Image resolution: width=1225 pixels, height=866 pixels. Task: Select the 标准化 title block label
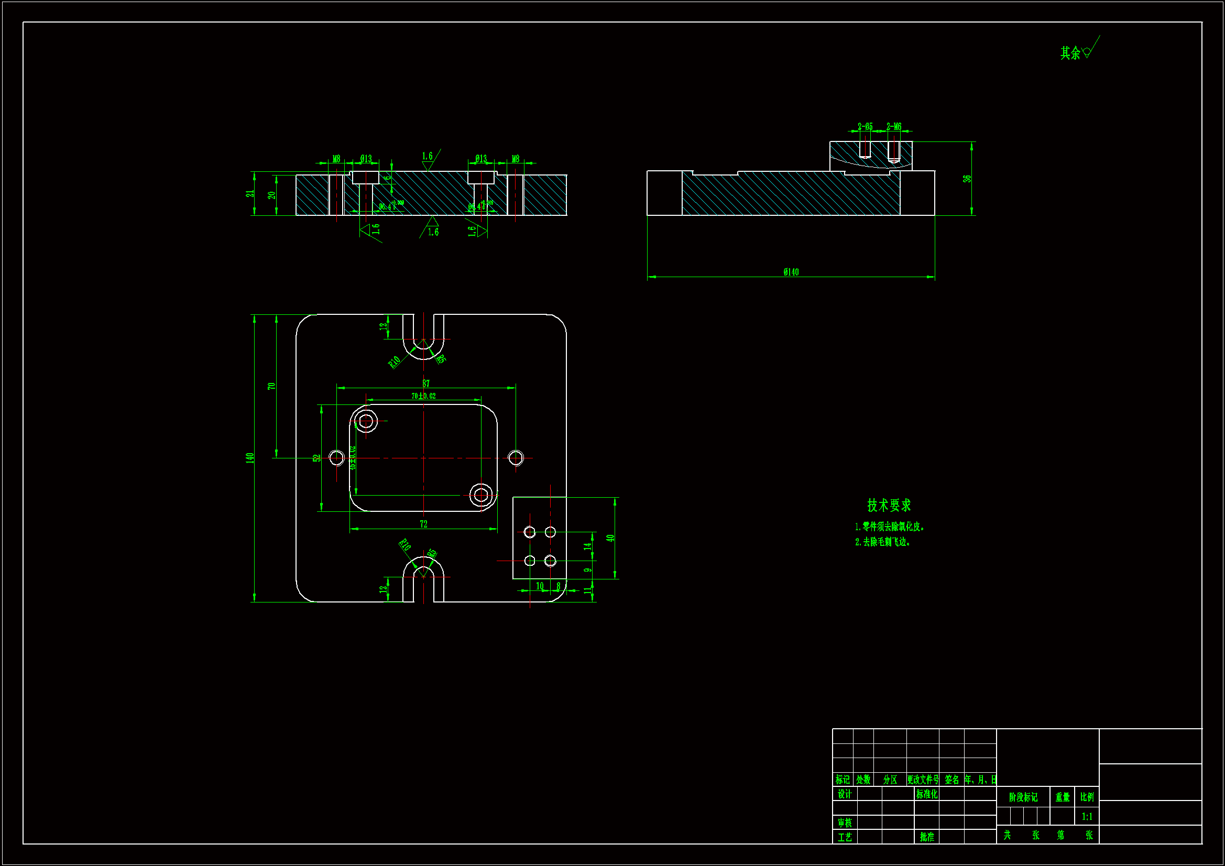coord(927,794)
